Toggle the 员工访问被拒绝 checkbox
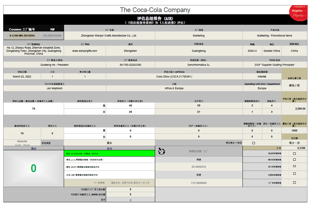The width and height of the screenshot is (311, 208). (294, 166)
